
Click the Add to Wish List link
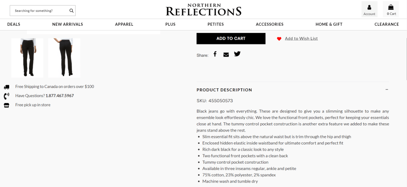coord(301,38)
